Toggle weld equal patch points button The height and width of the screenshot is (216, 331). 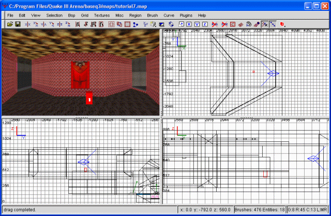264,24
